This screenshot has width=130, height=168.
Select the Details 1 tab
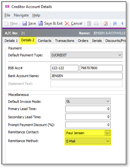coord(11,41)
